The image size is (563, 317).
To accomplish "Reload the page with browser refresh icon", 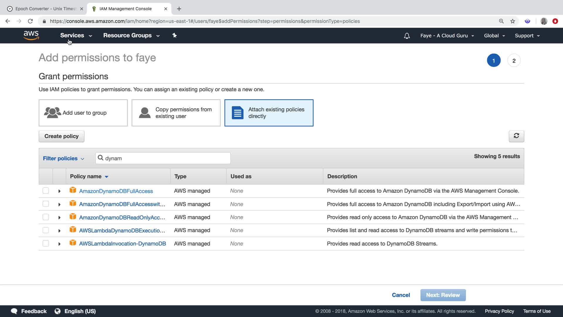I will tap(30, 21).
